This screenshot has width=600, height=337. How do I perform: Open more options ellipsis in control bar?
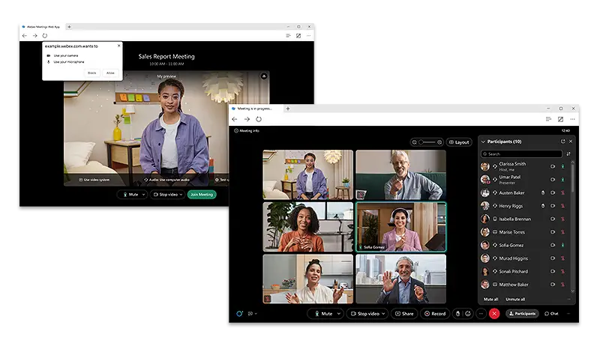pos(481,314)
